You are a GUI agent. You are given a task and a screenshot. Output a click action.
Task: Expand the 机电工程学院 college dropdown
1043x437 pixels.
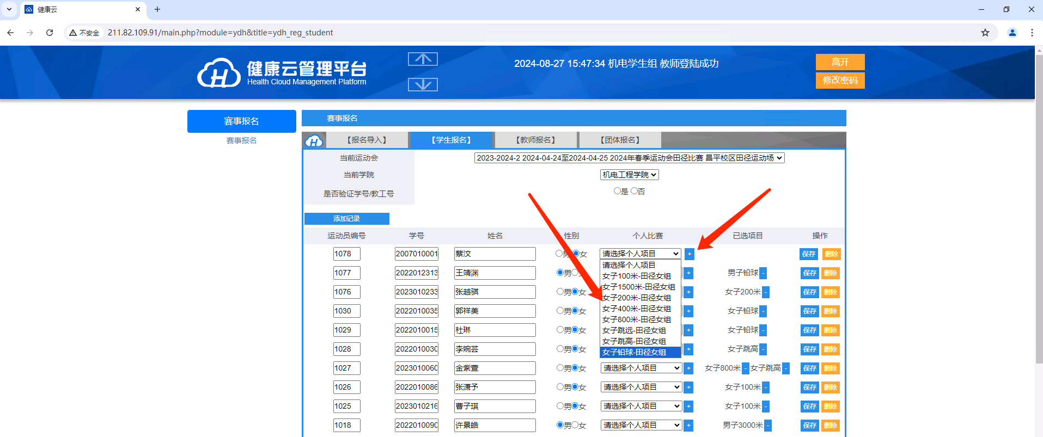(x=629, y=175)
